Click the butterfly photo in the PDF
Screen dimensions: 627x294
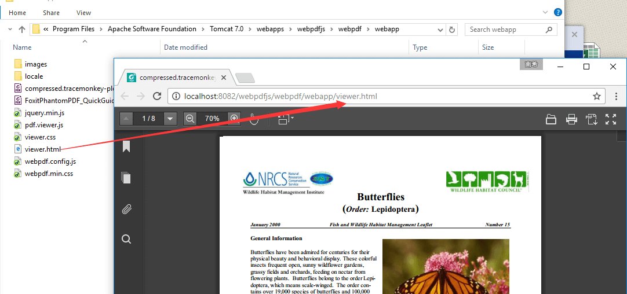[446, 266]
